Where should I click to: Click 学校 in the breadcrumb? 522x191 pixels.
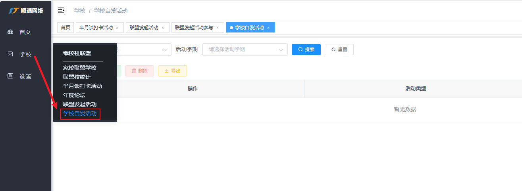click(80, 11)
